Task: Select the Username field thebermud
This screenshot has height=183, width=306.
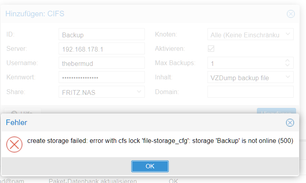Action: [x=102, y=63]
